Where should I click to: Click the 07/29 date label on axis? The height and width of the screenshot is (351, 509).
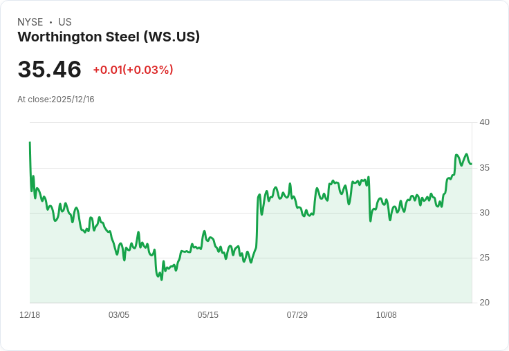click(297, 314)
